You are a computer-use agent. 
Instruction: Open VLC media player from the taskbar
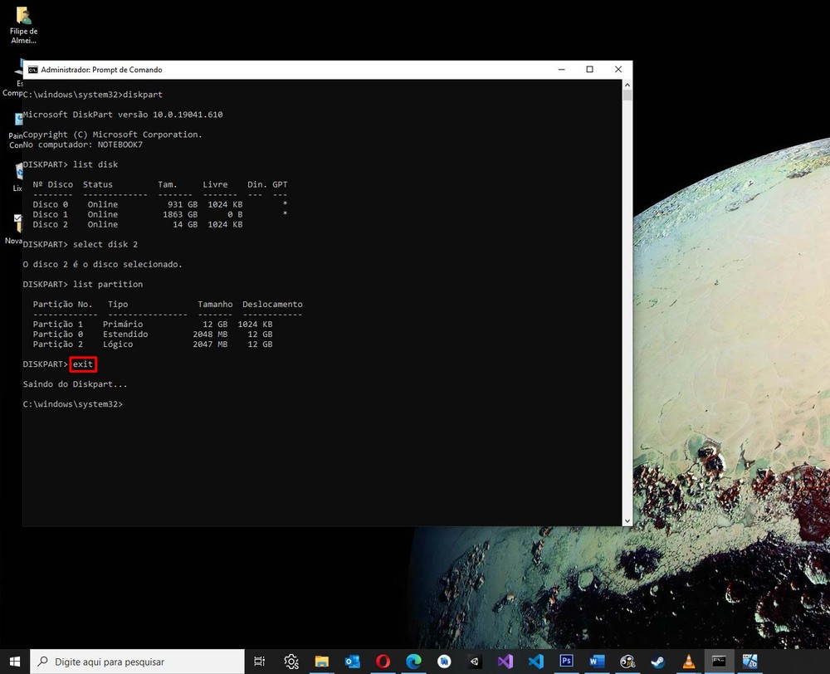689,662
